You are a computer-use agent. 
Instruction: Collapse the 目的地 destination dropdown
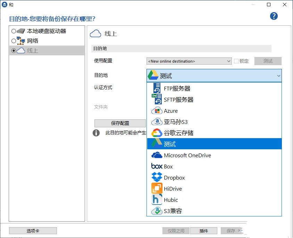(278, 76)
